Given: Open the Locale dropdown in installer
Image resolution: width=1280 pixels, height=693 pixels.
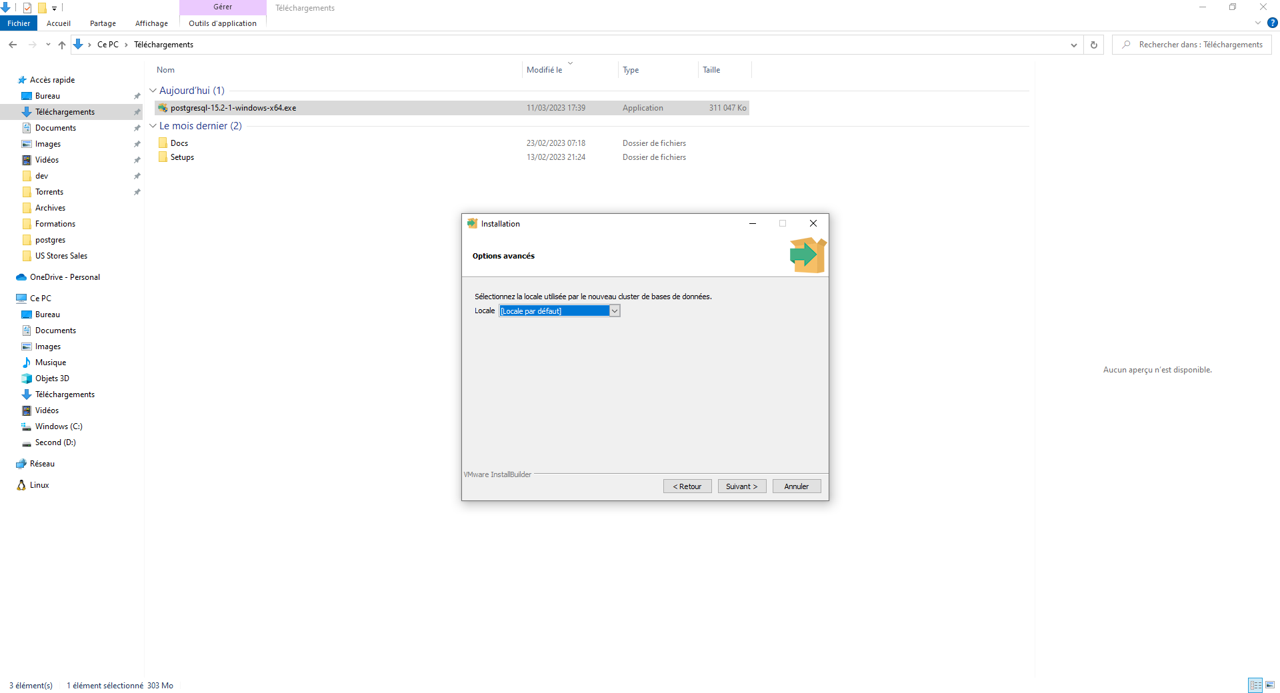Looking at the screenshot, I should coord(615,311).
